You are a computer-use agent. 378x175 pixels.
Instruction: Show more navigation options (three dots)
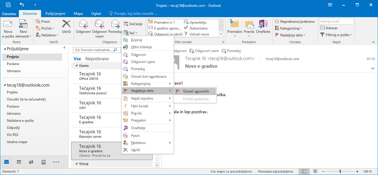click(56, 162)
